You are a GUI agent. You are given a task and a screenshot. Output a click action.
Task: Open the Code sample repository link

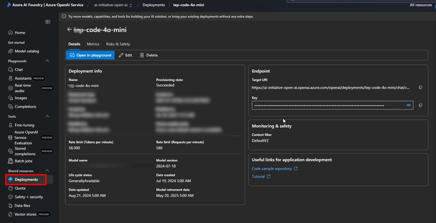(272, 169)
